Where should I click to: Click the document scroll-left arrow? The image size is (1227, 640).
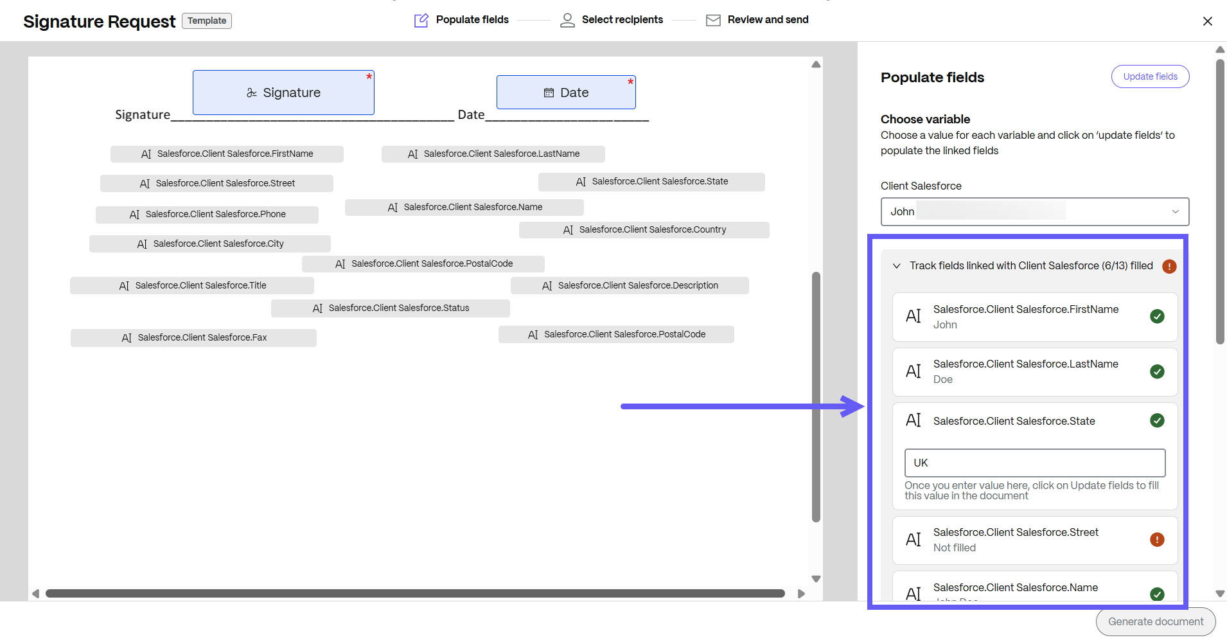(36, 594)
